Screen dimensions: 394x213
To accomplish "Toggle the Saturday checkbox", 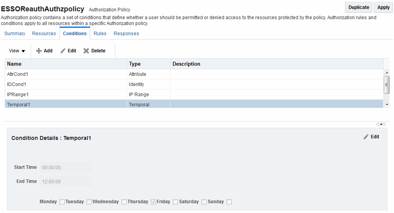I will click(x=204, y=202).
